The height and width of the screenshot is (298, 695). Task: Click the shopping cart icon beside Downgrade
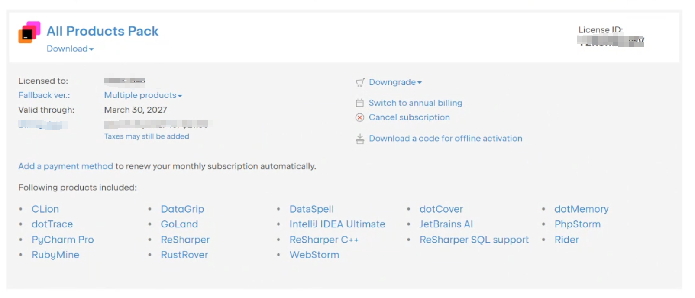(x=360, y=82)
